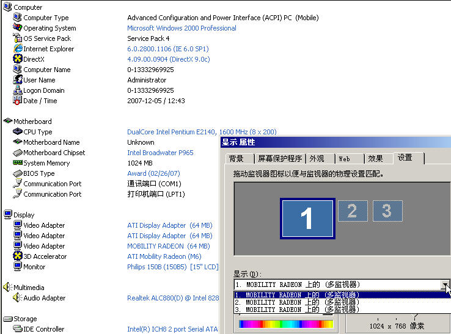Click the Motherboard Chipset icon
The width and height of the screenshot is (451, 334).
pos(18,152)
